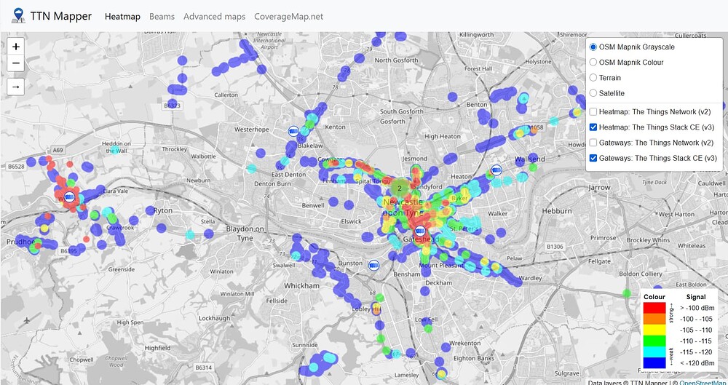Open the OpenStreetMap attribution link
Image resolution: width=728 pixels, height=385 pixels.
pos(703,383)
